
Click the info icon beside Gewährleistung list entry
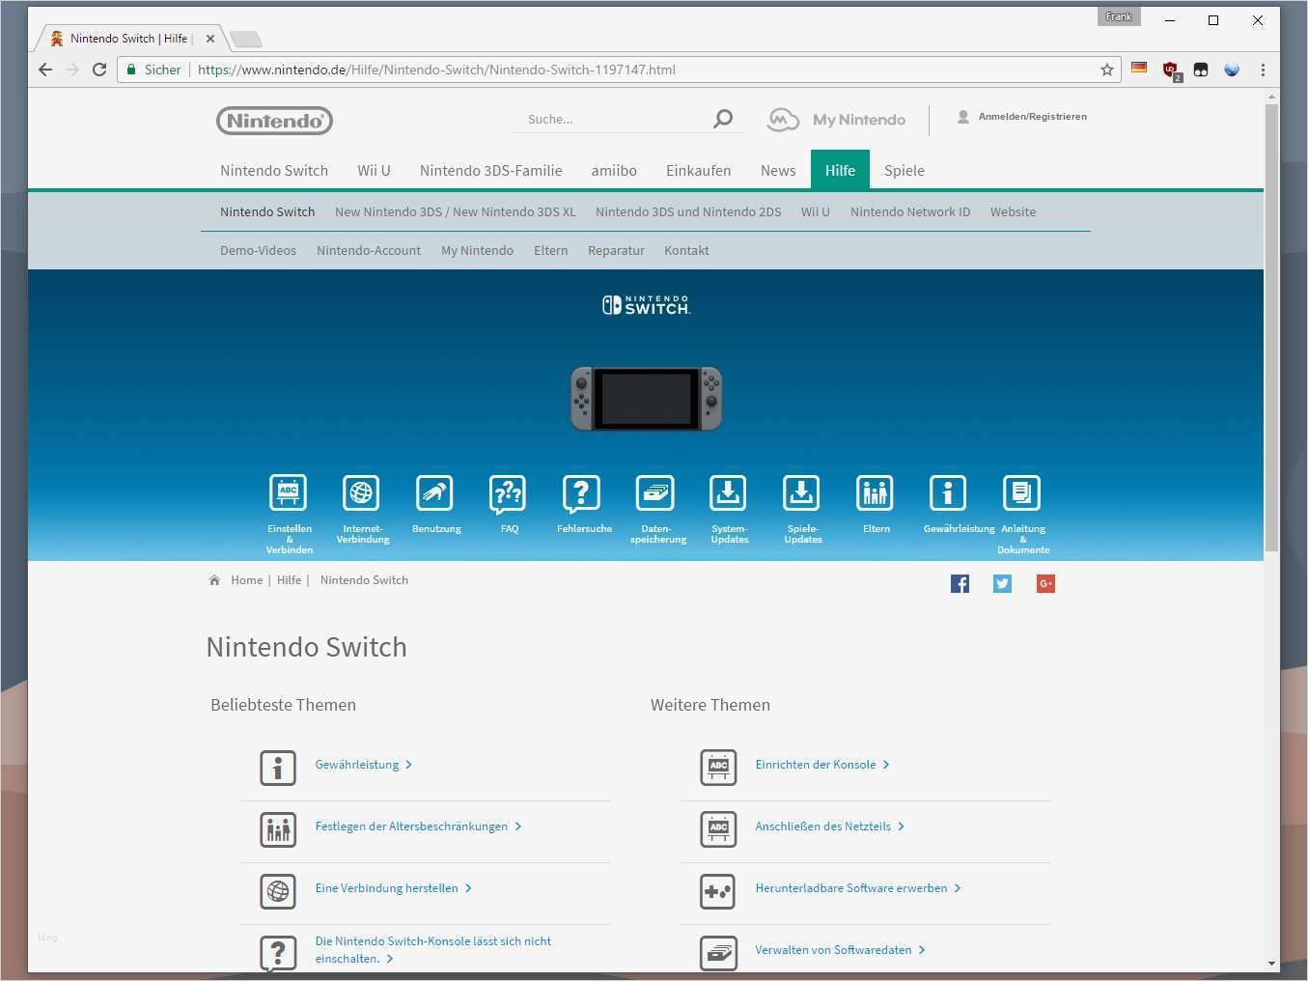[x=278, y=768]
